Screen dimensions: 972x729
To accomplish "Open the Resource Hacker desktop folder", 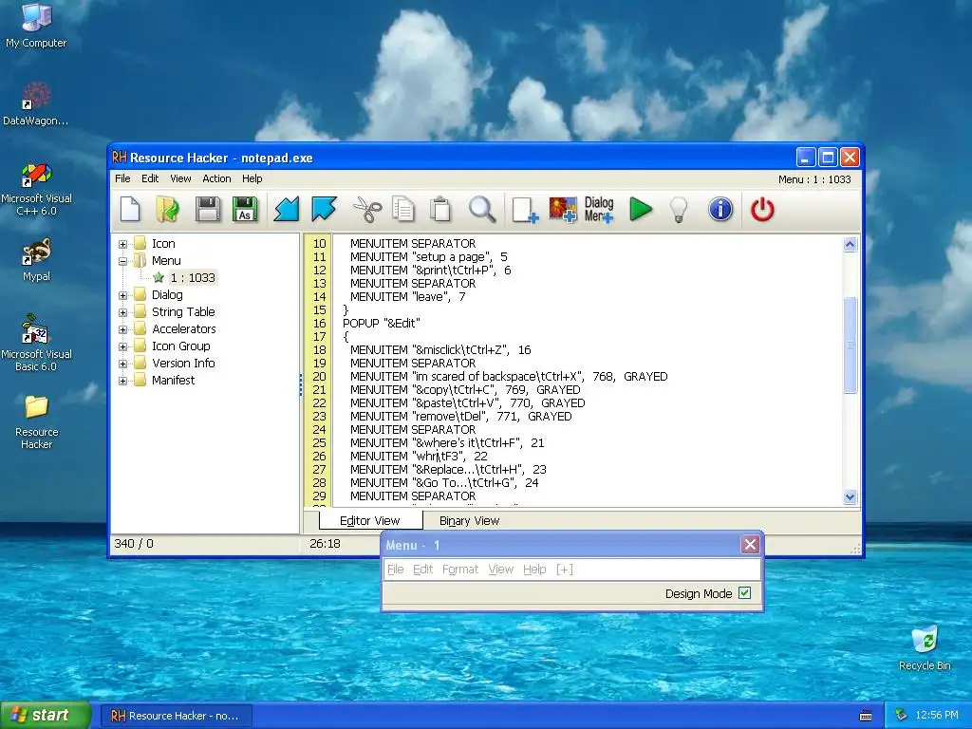I will point(36,421).
